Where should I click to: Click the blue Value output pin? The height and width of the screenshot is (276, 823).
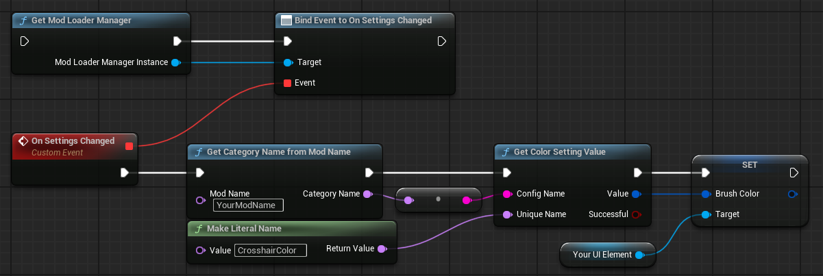click(636, 194)
